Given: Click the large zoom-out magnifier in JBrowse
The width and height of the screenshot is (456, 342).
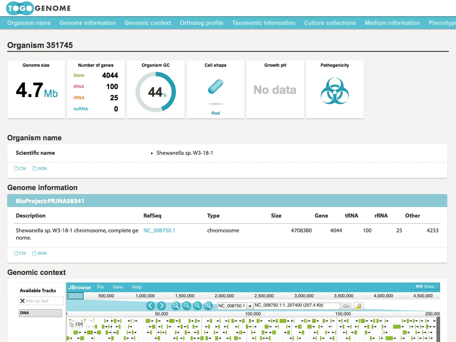Looking at the screenshot, I should tap(176, 306).
